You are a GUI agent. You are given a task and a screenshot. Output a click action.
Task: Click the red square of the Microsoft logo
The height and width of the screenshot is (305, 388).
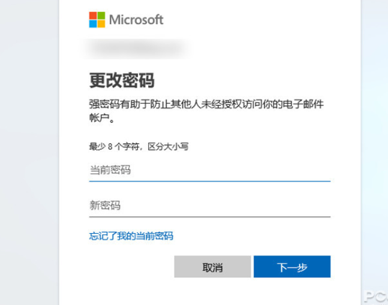click(93, 15)
